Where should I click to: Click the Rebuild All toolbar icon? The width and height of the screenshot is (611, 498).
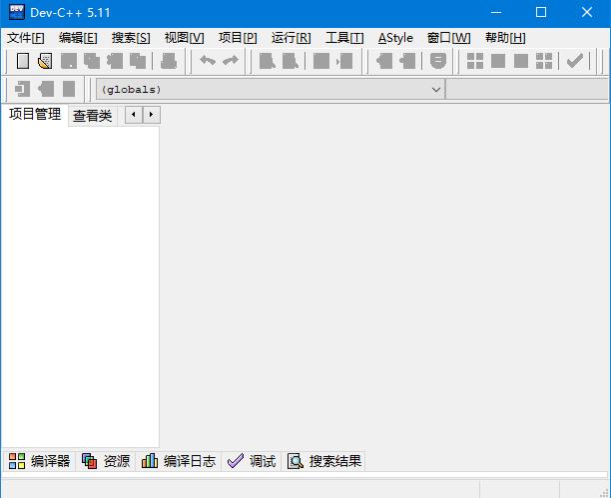(544, 61)
